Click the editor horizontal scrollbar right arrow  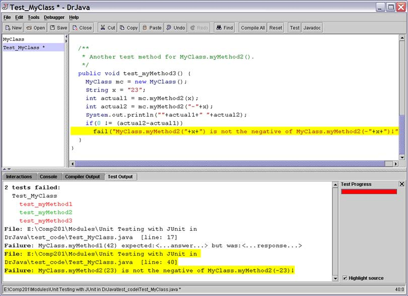(x=396, y=164)
